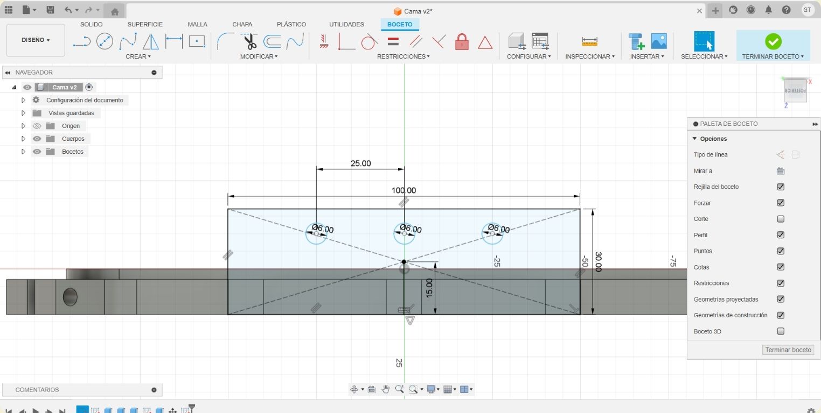Expand the Vistas guardadas node
821x413 pixels.
point(23,113)
